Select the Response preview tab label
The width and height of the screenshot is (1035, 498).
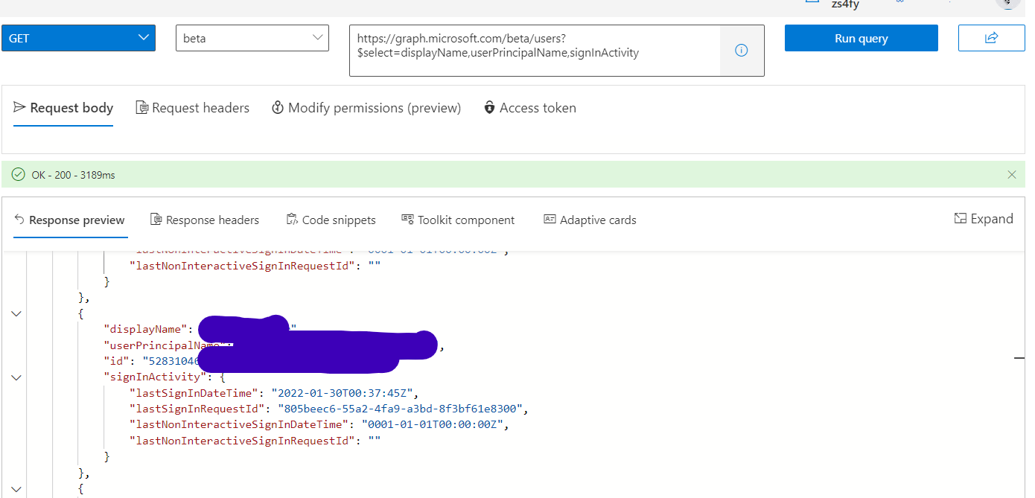click(77, 220)
